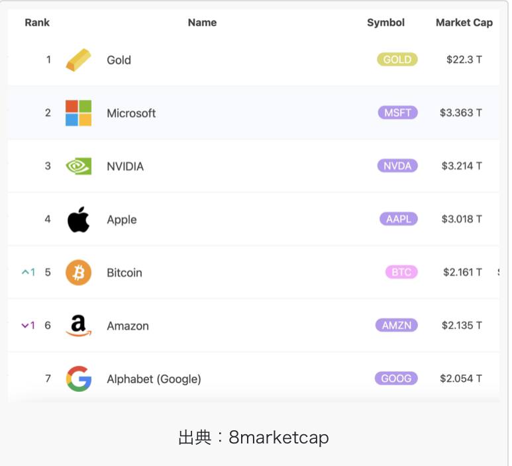Click the Microsoft logo icon
512x466 pixels.
click(78, 113)
